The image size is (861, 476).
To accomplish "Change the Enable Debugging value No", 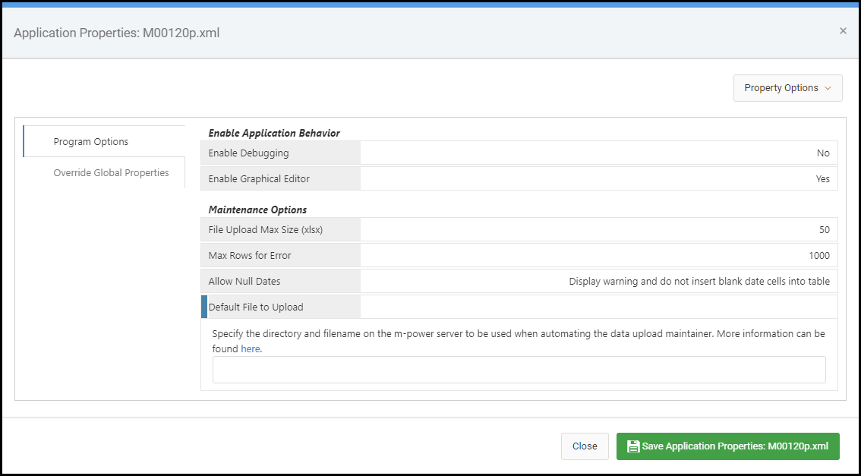I will (x=822, y=153).
